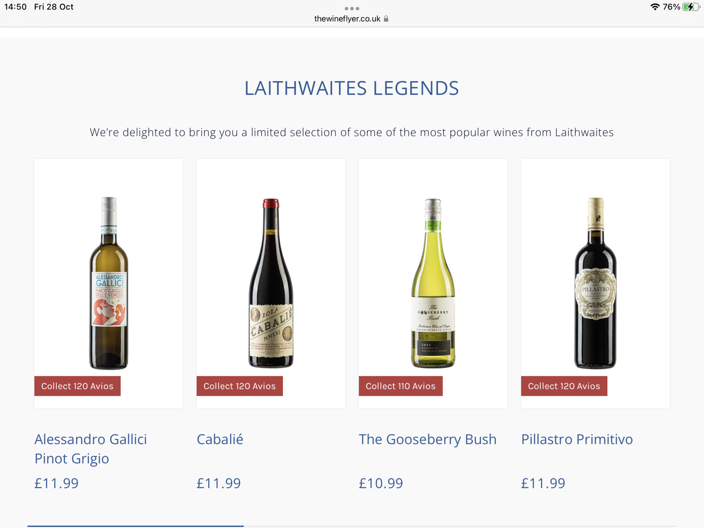Click the carousel progress bar at bottom
The height and width of the screenshot is (528, 704).
352,526
